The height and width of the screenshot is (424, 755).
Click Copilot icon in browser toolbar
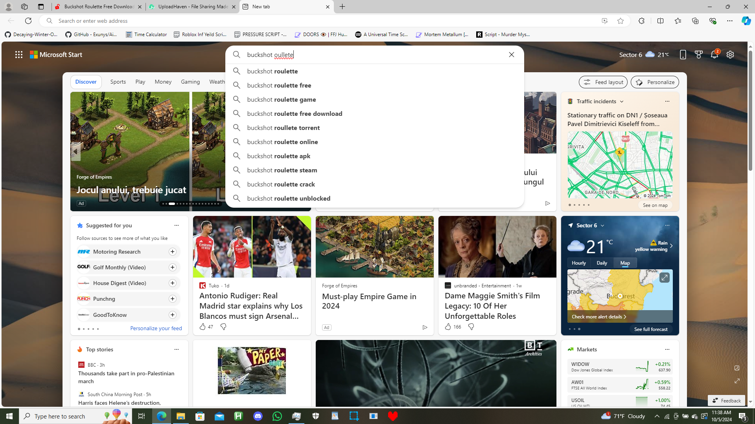(746, 21)
